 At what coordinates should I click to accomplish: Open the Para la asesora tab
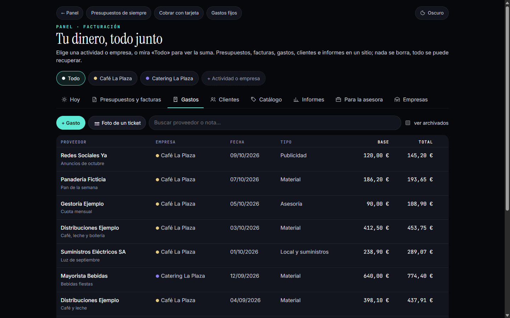[x=359, y=100]
